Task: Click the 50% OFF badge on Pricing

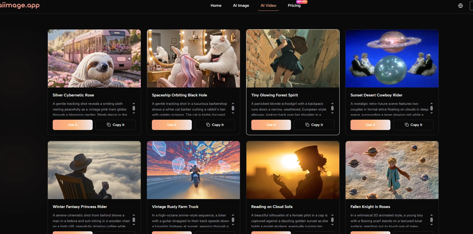Action: [x=302, y=2]
